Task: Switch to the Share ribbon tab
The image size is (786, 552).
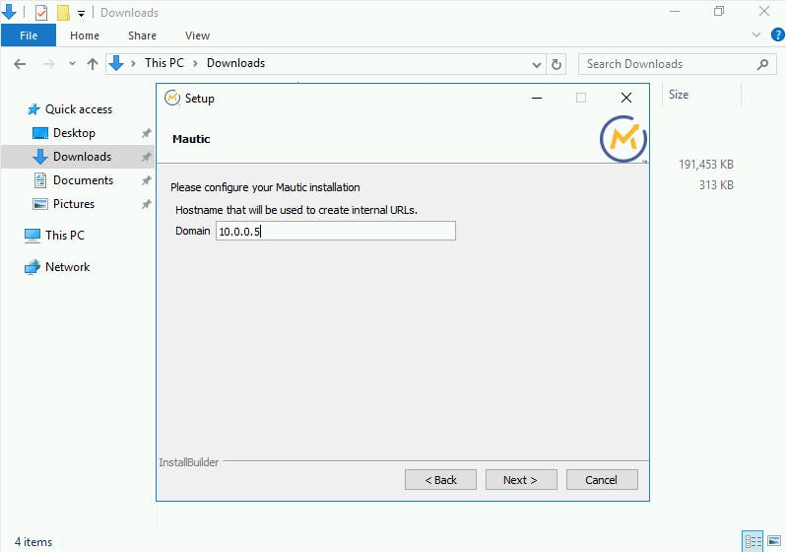Action: click(143, 35)
